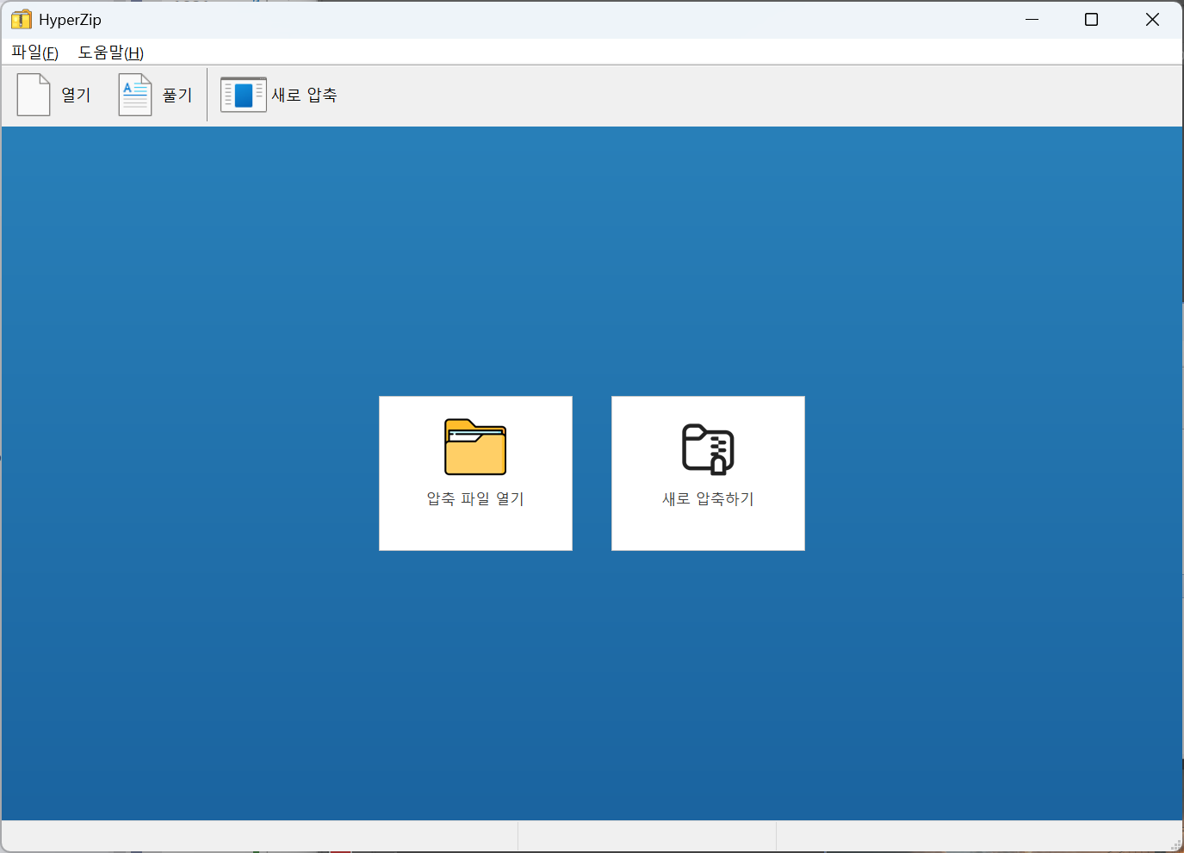
Task: Maximize the HyperZip window
Action: pyautogui.click(x=1091, y=20)
